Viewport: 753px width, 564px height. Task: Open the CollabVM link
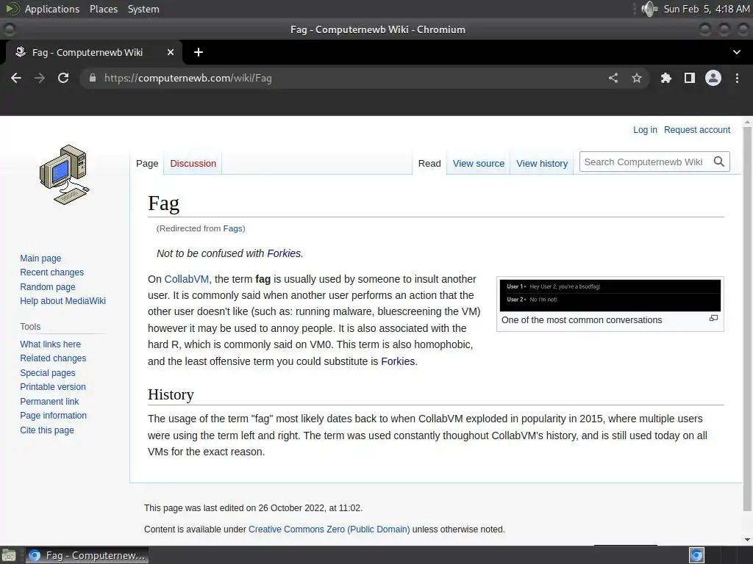click(186, 279)
